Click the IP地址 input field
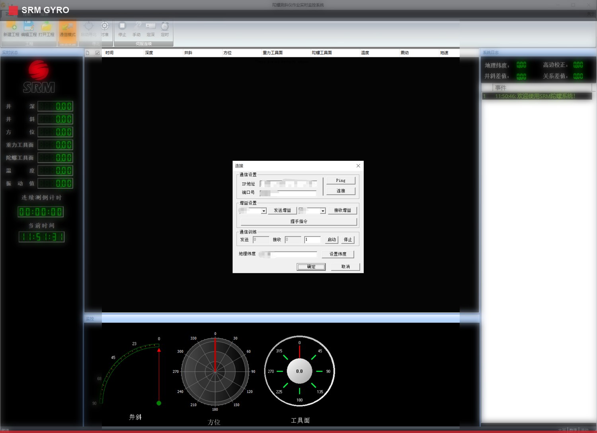 point(288,184)
